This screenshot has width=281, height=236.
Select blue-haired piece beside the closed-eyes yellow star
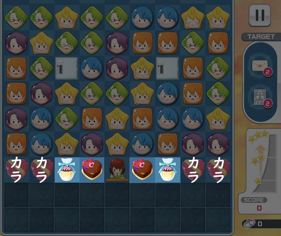(168, 18)
